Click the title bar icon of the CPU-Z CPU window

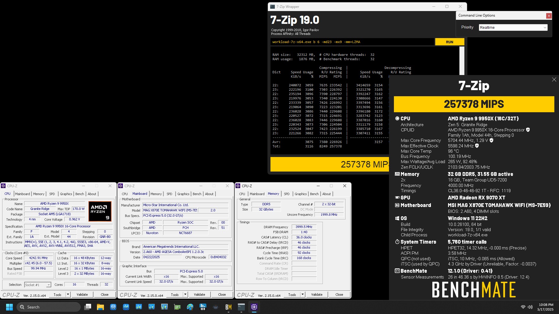[x=3, y=186]
